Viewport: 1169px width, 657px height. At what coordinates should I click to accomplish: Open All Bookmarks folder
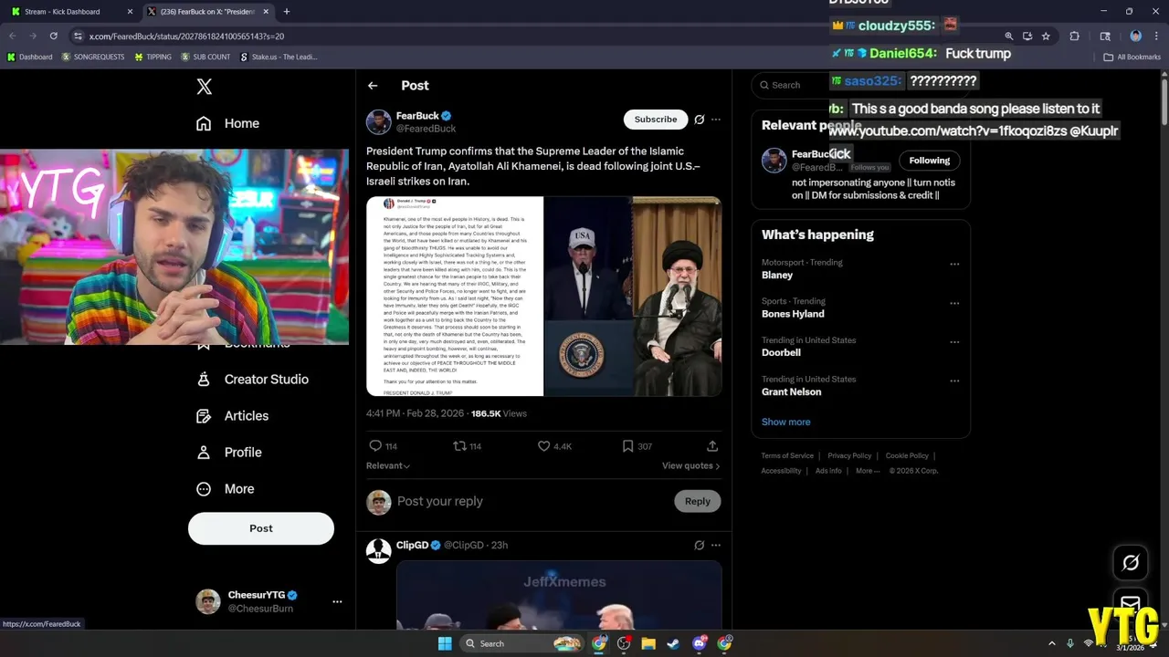coord(1132,57)
